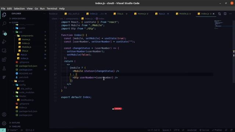Open changes icon in editor title bar
Screen dimensions: 235x132
[x=220, y=14]
